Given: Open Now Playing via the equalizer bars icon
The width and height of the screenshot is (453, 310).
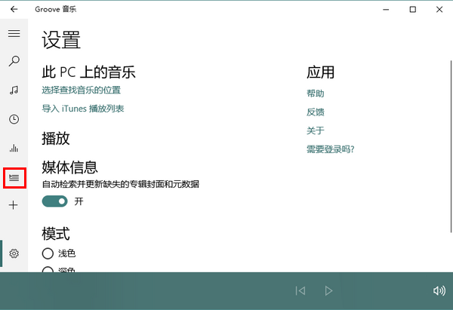Looking at the screenshot, I should pyautogui.click(x=14, y=148).
